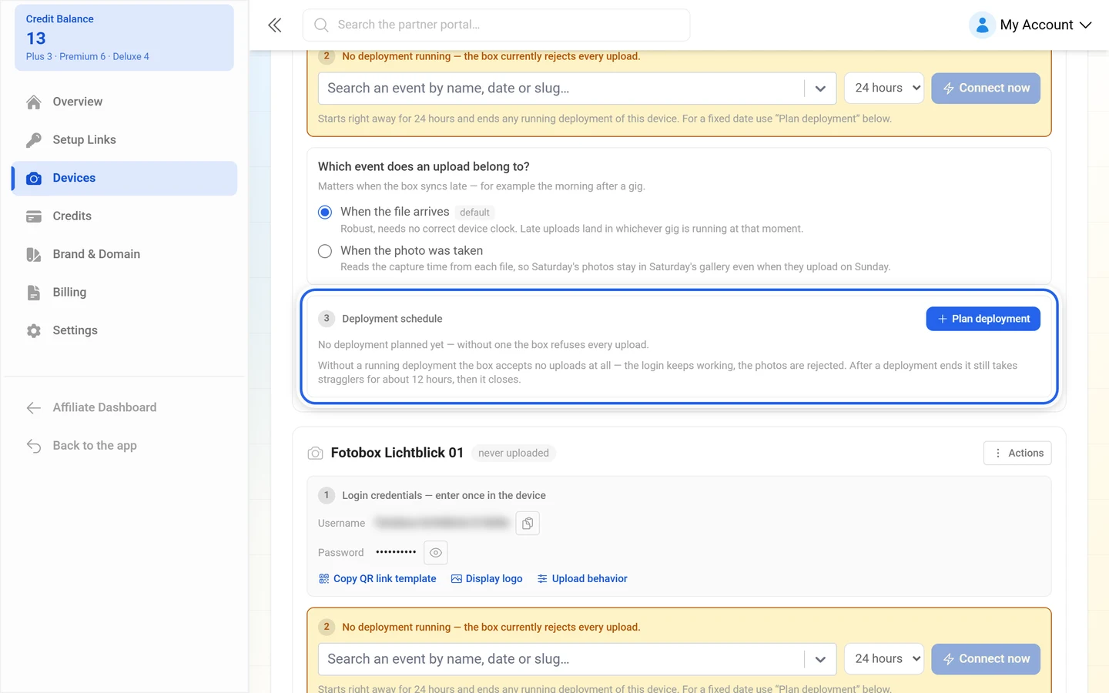Image resolution: width=1109 pixels, height=693 pixels.
Task: Open Setup Links via its key icon
Action: (x=34, y=140)
